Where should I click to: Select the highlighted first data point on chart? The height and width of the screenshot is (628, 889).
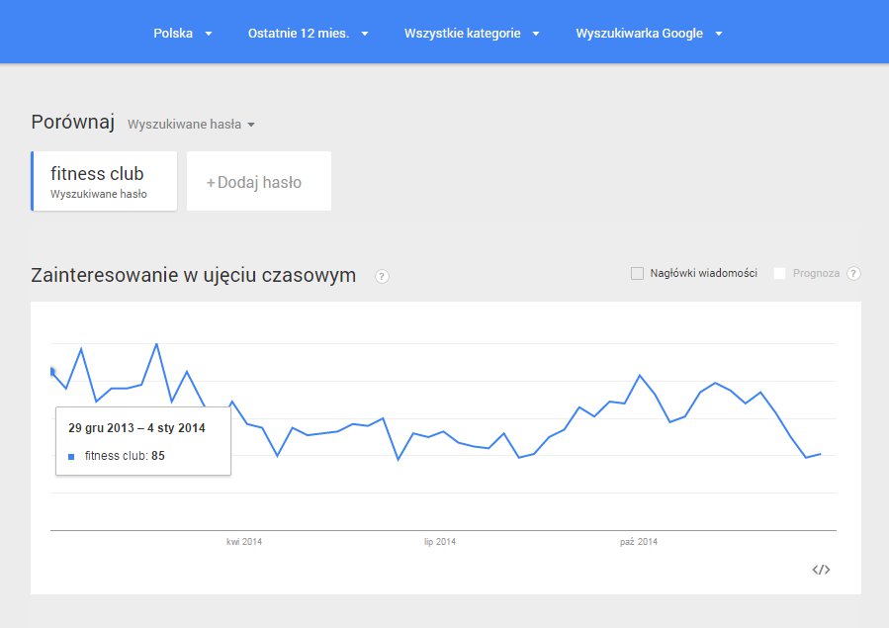[x=51, y=372]
